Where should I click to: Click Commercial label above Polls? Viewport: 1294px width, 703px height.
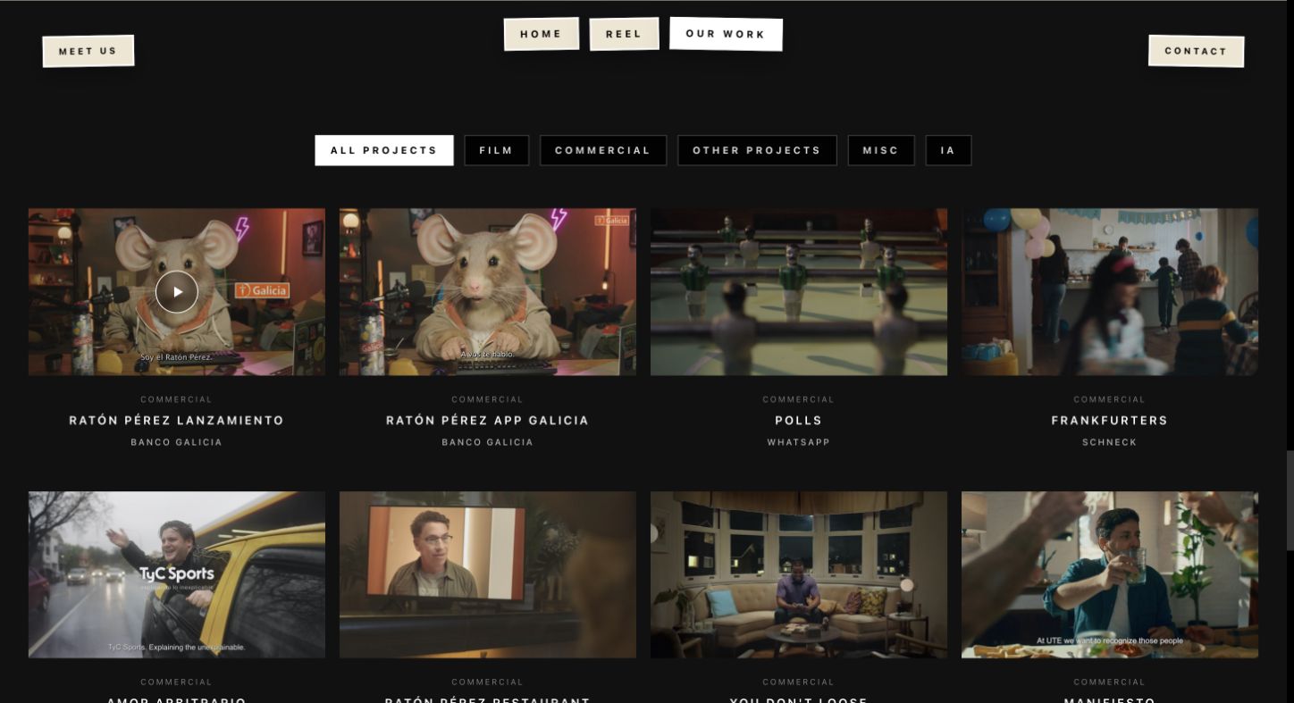point(799,399)
